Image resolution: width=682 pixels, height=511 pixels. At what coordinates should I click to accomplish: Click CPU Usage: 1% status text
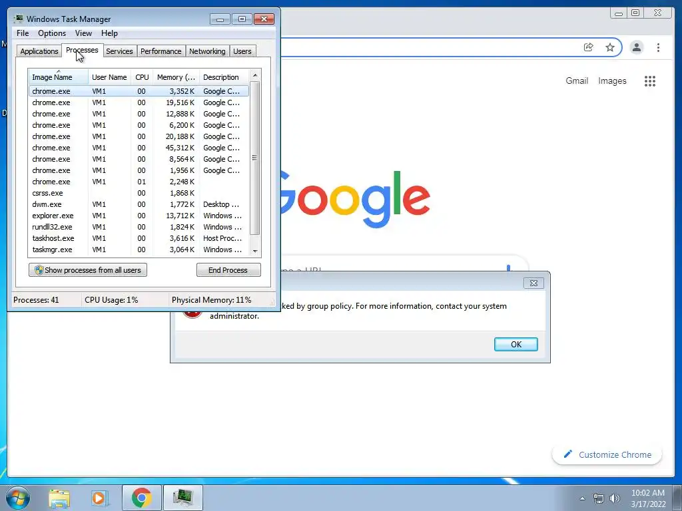tap(111, 300)
